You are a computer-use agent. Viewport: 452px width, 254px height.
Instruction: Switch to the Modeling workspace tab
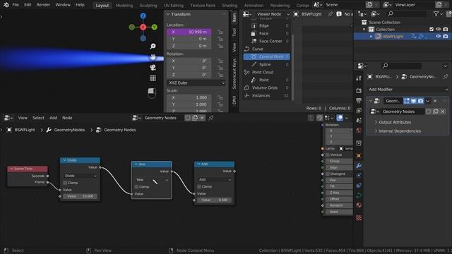coord(124,5)
